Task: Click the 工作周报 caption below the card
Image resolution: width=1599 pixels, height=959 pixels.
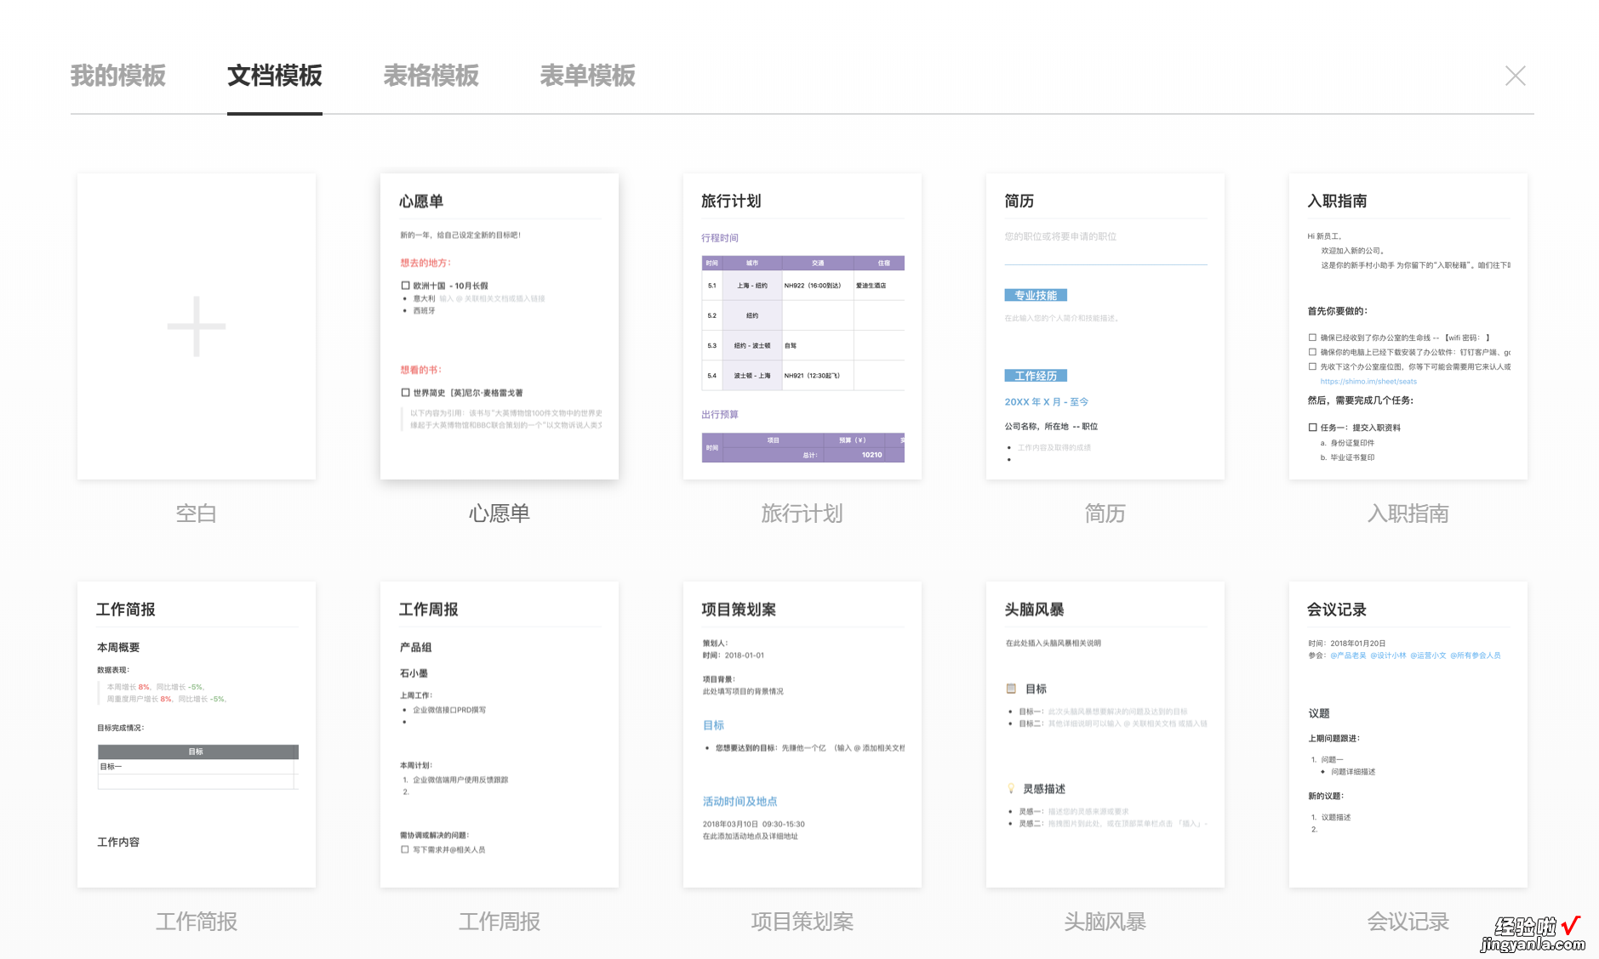Action: [500, 922]
